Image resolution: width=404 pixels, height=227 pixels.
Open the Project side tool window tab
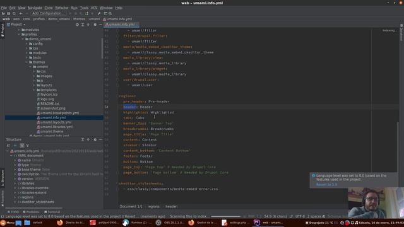coord(3,30)
